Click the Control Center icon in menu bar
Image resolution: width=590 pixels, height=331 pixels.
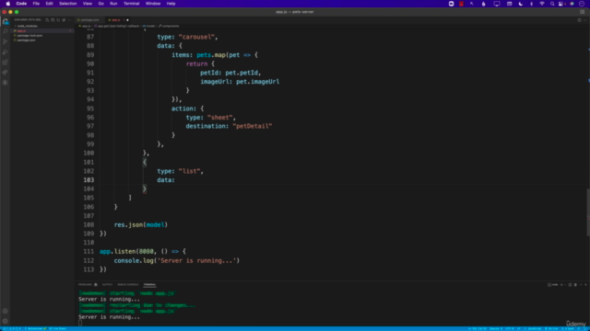pyautogui.click(x=561, y=4)
